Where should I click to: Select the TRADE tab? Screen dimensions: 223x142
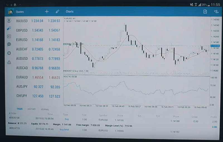click(x=20, y=109)
